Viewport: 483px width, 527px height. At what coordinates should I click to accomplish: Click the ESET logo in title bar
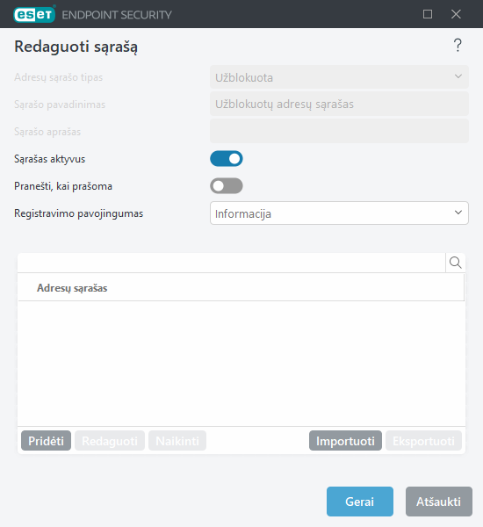pyautogui.click(x=34, y=14)
